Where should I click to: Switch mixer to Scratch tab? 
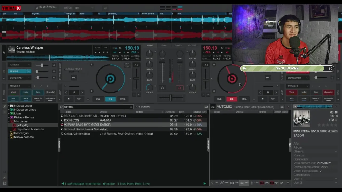pyautogui.click(x=178, y=45)
